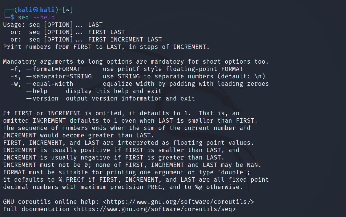Click 'FIRST INCREMENT LAST' in the usage line
This screenshot has width=346, height=217.
125,40
